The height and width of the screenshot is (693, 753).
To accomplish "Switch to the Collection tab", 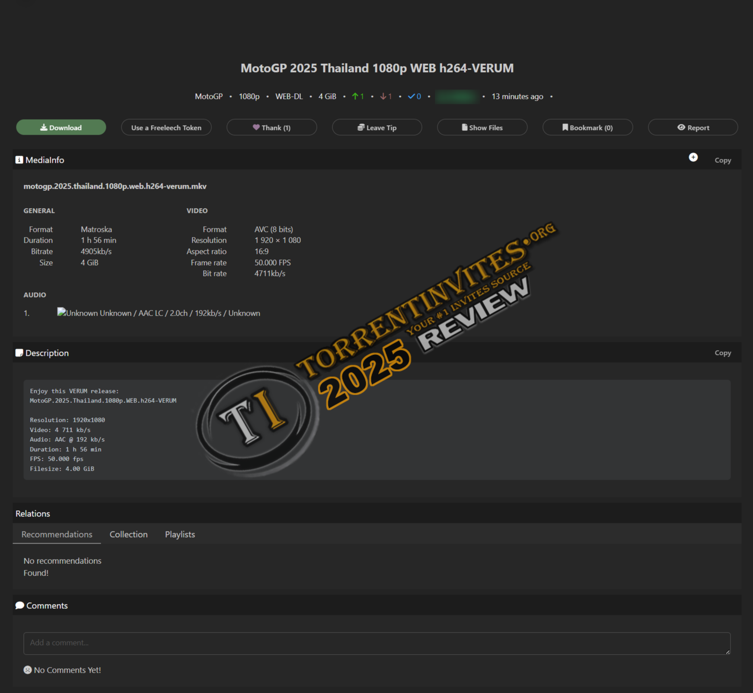I will click(128, 534).
